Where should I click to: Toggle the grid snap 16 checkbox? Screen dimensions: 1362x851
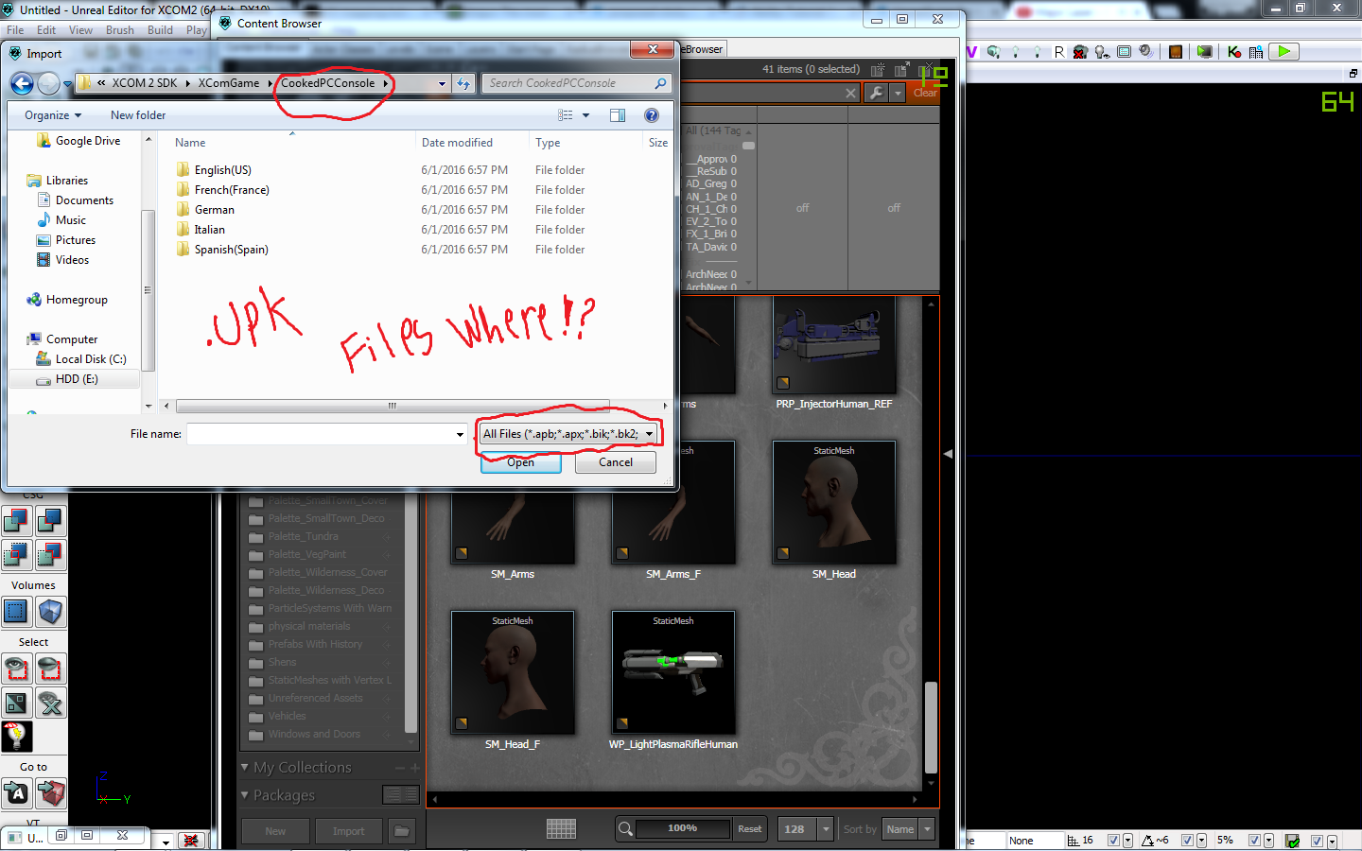tap(1113, 841)
